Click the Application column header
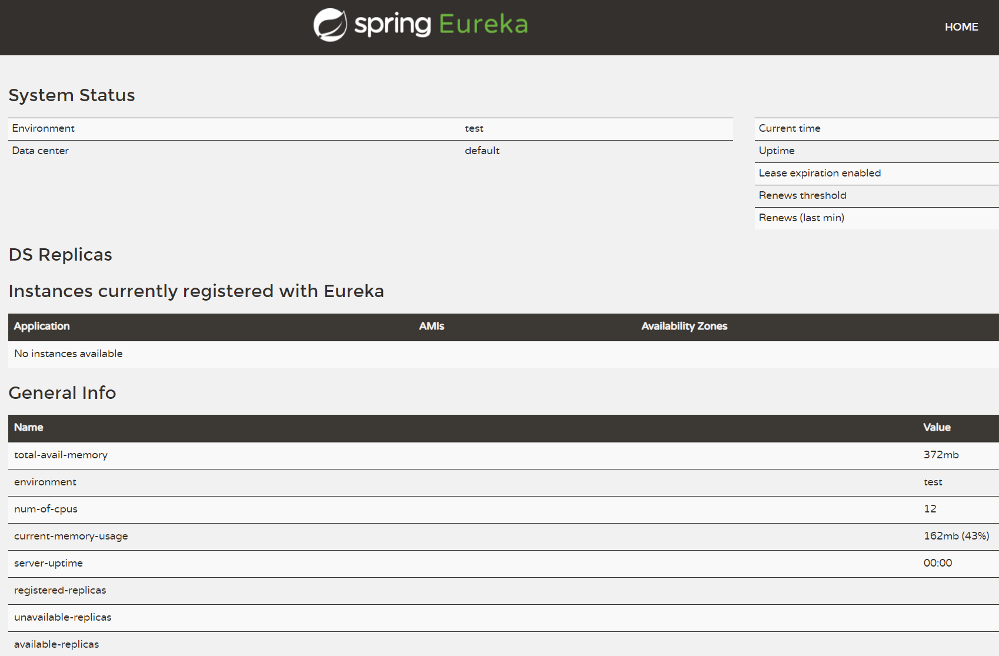This screenshot has height=656, width=999. [42, 326]
